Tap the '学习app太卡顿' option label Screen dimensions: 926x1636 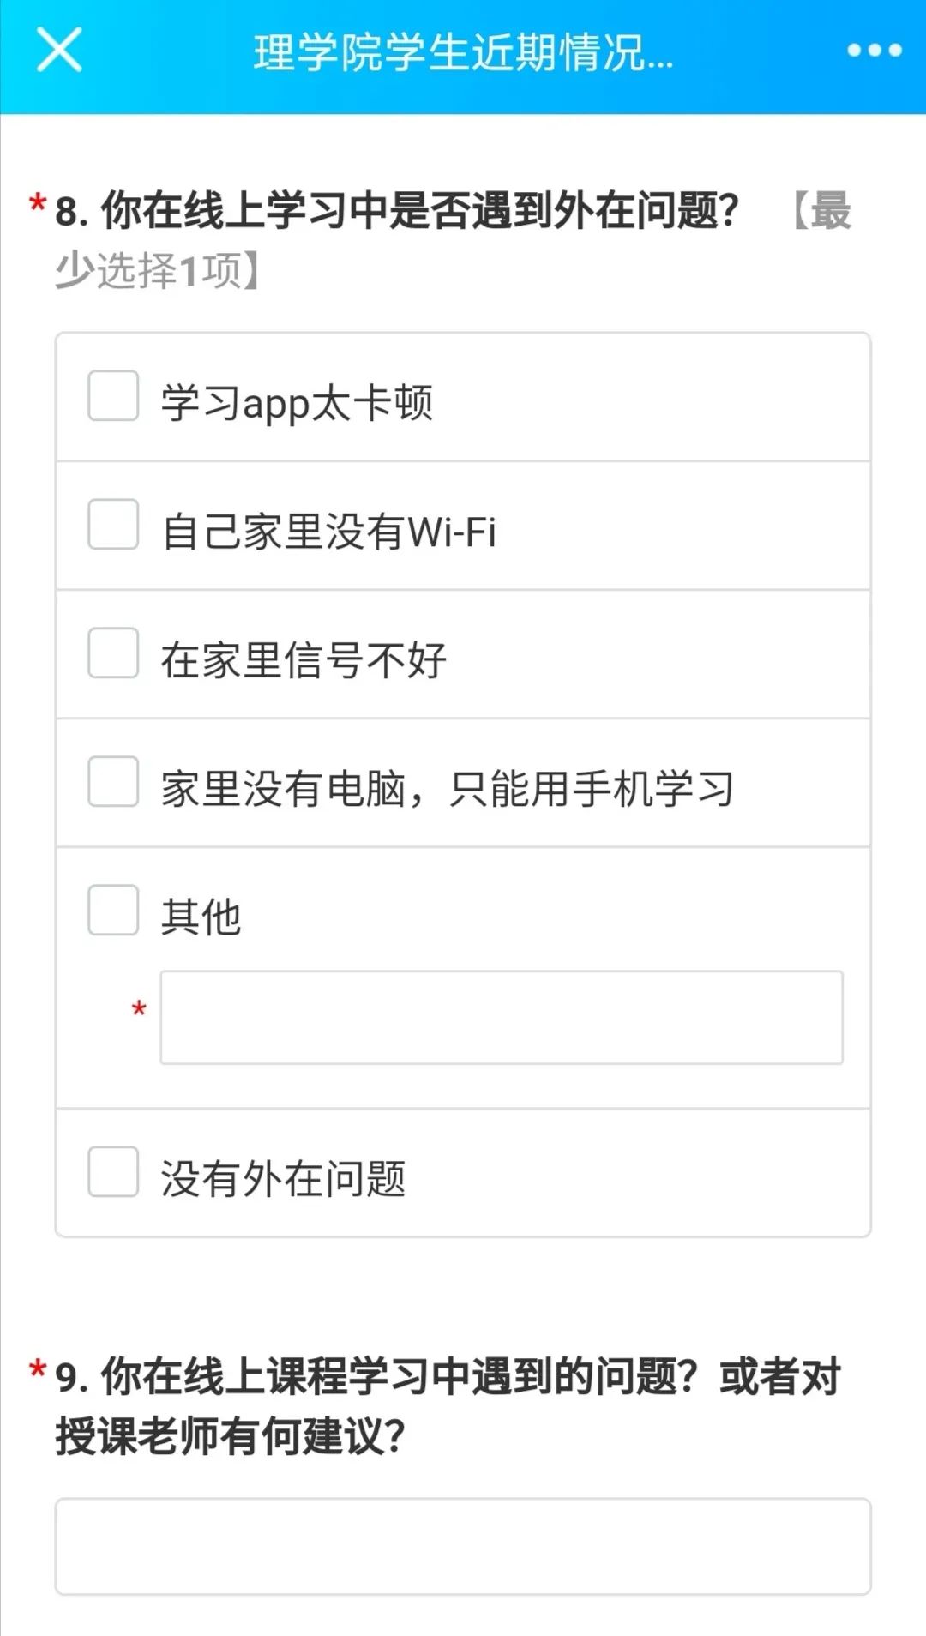(297, 403)
